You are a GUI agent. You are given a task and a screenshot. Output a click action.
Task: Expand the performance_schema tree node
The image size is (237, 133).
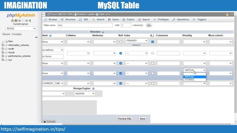[3, 56]
